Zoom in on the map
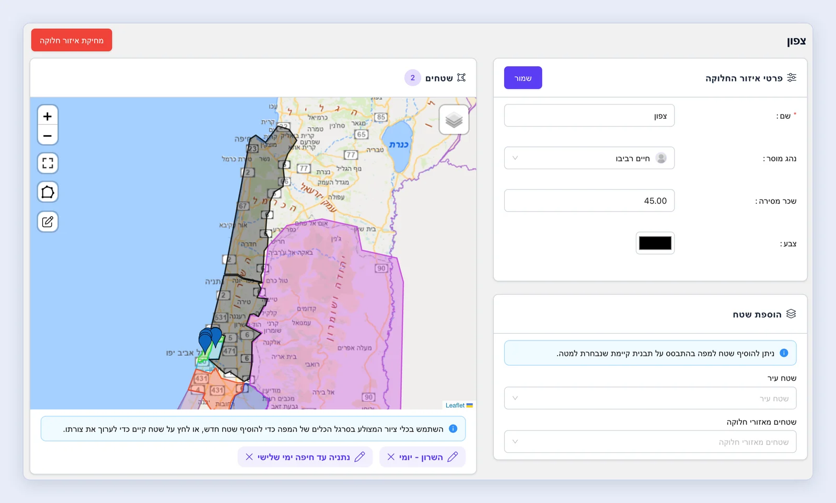Image resolution: width=836 pixels, height=503 pixels. click(x=48, y=116)
